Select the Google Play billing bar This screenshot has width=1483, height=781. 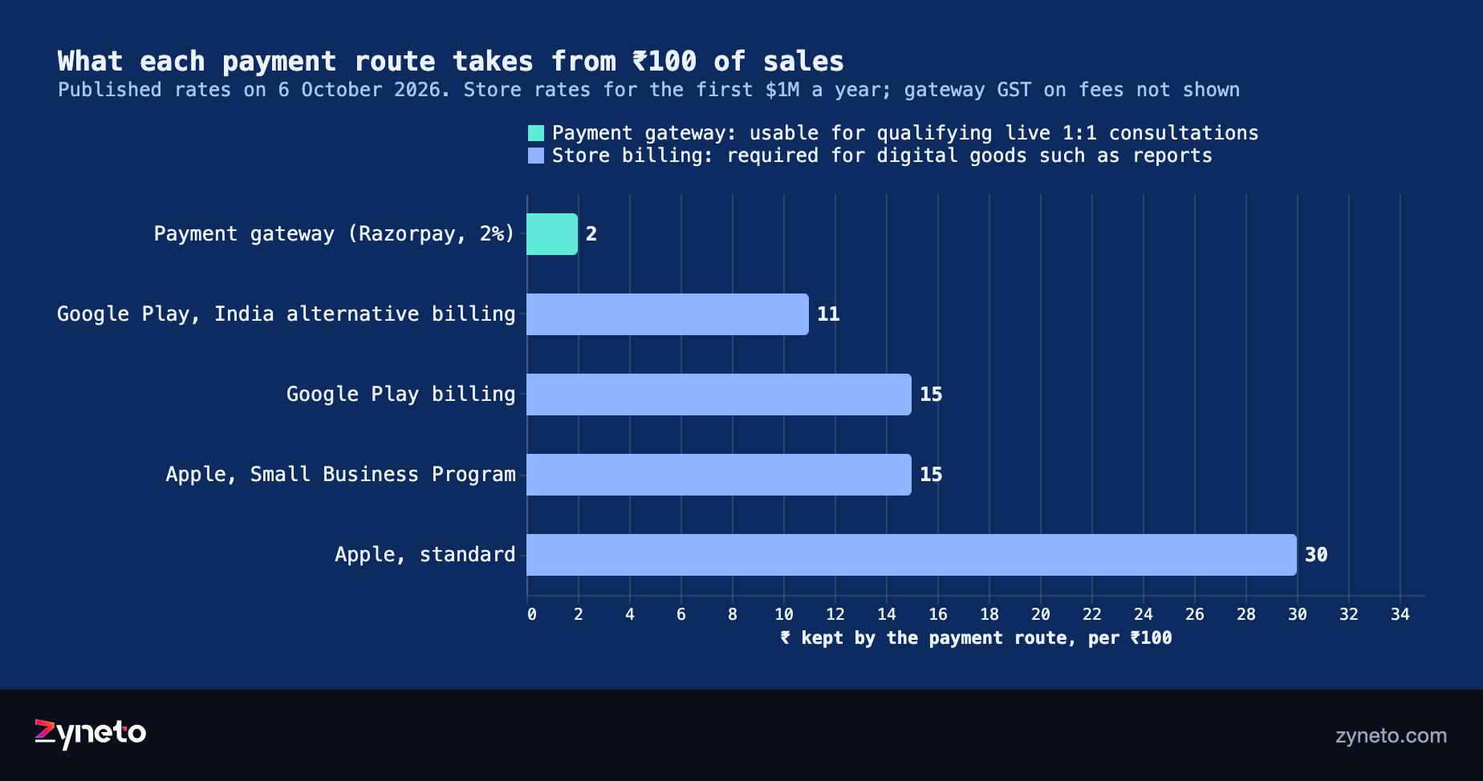(719, 395)
